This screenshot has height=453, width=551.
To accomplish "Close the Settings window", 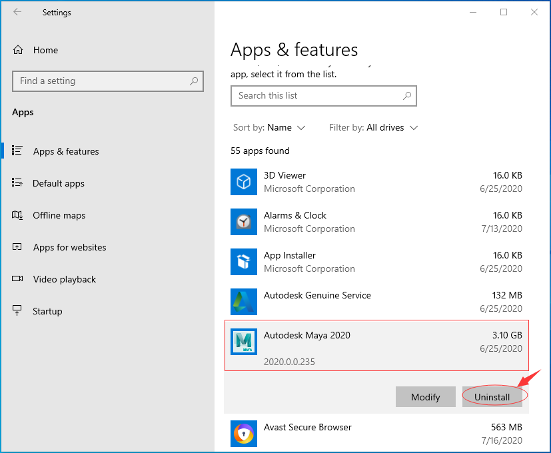I will point(534,12).
